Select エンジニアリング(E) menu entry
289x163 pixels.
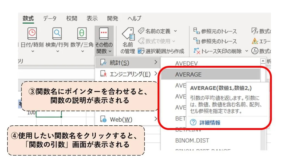(128, 74)
